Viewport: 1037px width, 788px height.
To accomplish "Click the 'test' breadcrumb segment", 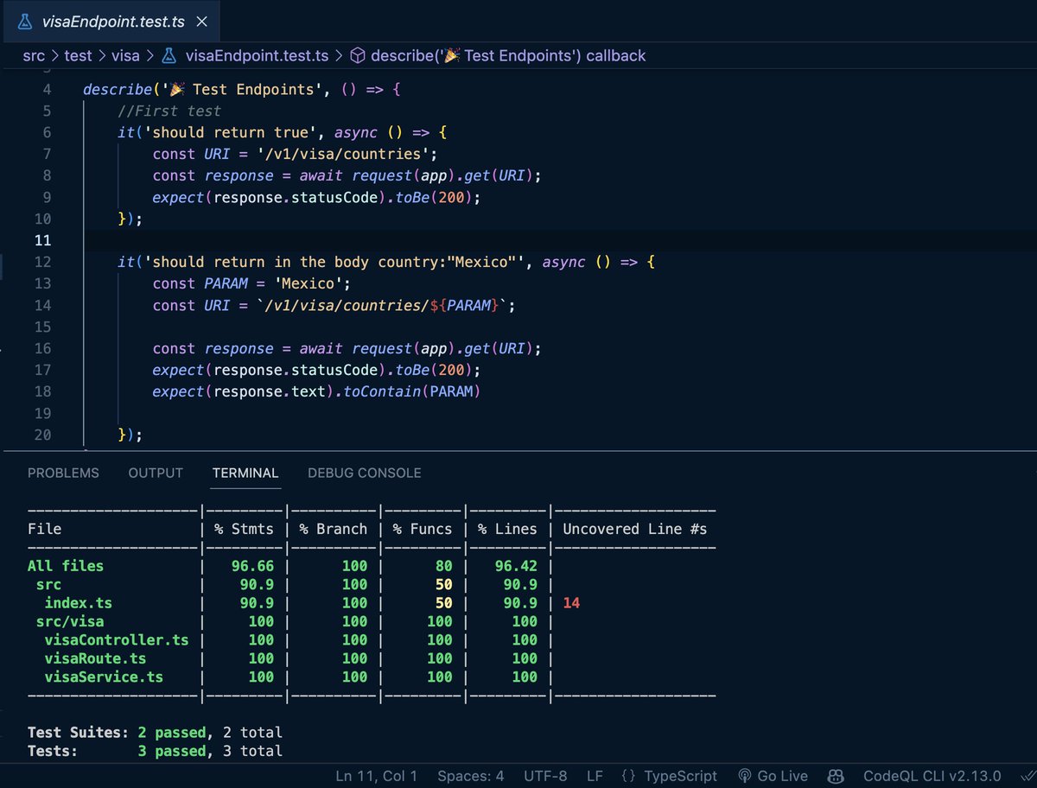I will 79,55.
